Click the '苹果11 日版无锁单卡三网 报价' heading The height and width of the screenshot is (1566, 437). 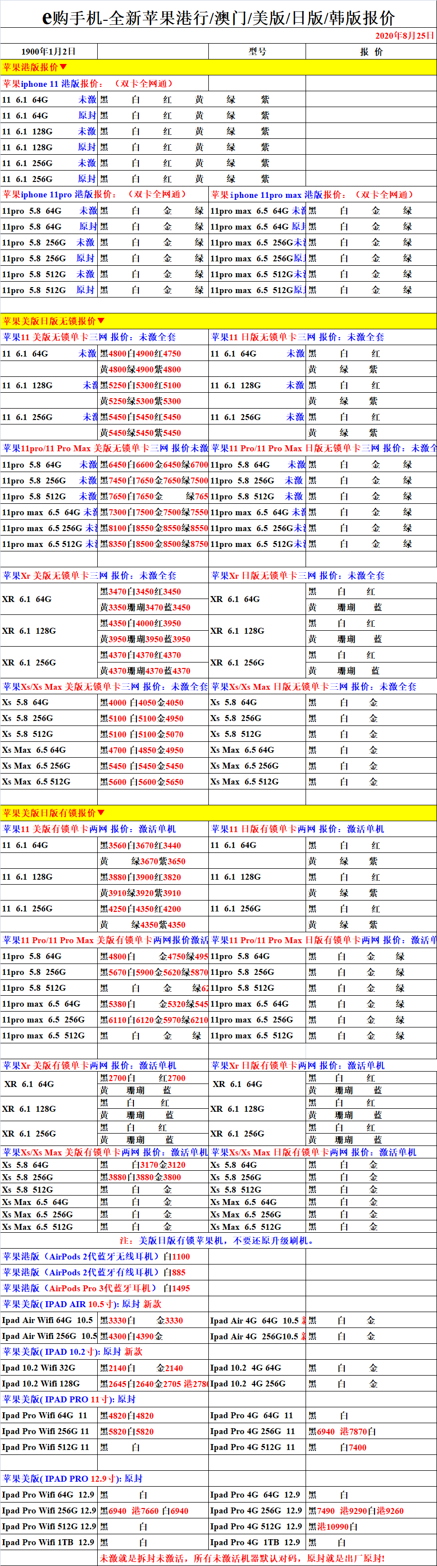[x=298, y=337]
